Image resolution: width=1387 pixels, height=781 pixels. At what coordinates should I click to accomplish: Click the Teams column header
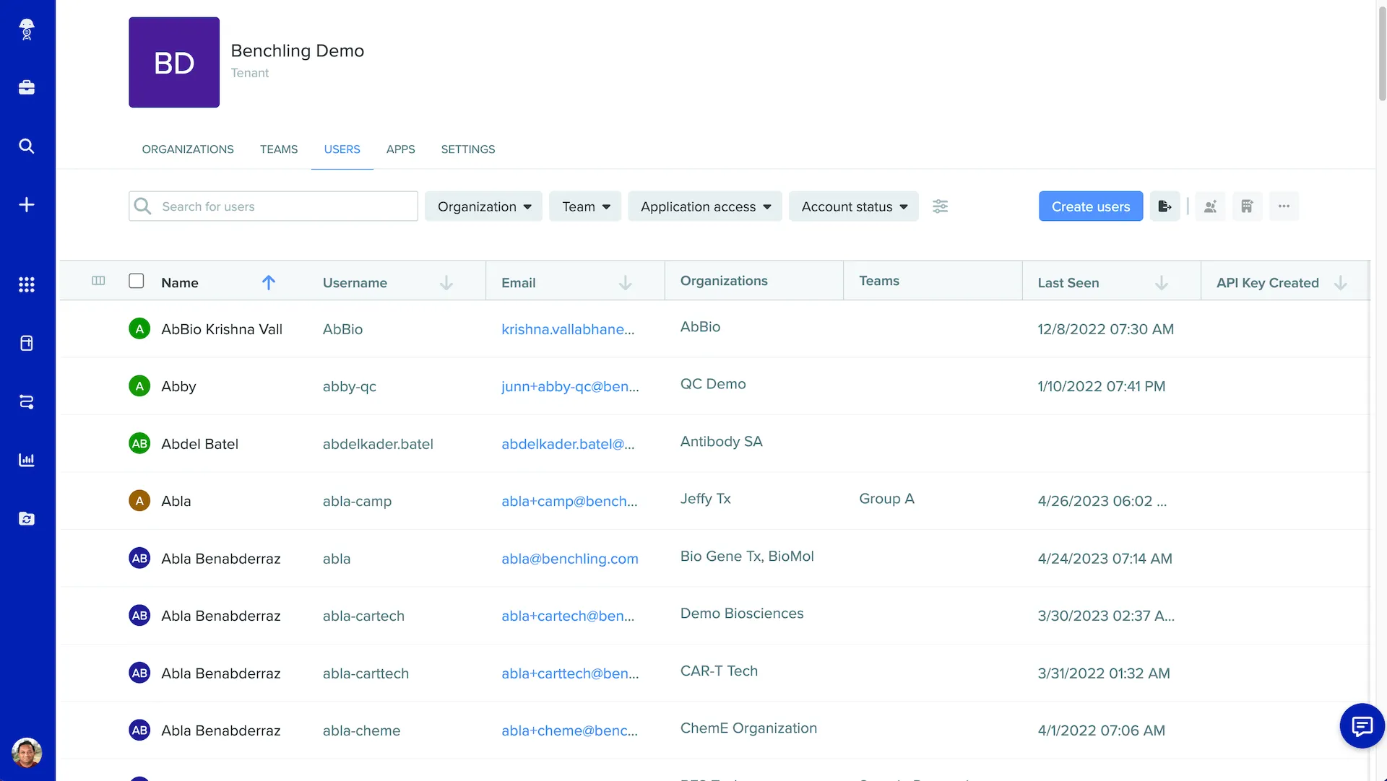point(879,281)
